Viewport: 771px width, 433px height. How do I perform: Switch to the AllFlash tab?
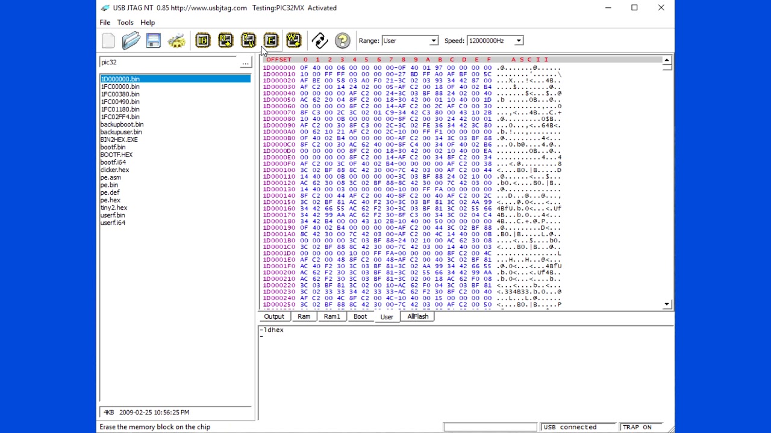(x=417, y=317)
